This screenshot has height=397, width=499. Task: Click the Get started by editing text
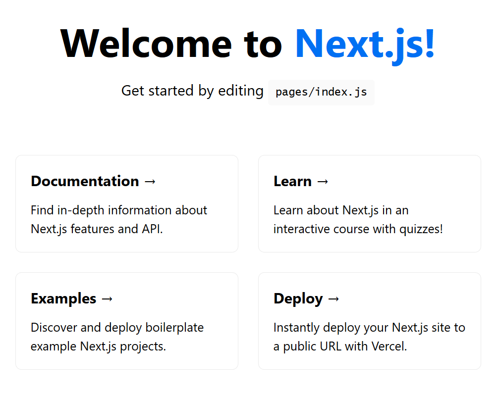click(x=192, y=91)
